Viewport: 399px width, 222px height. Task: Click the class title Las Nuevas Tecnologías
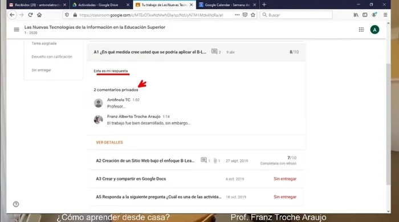(95, 27)
